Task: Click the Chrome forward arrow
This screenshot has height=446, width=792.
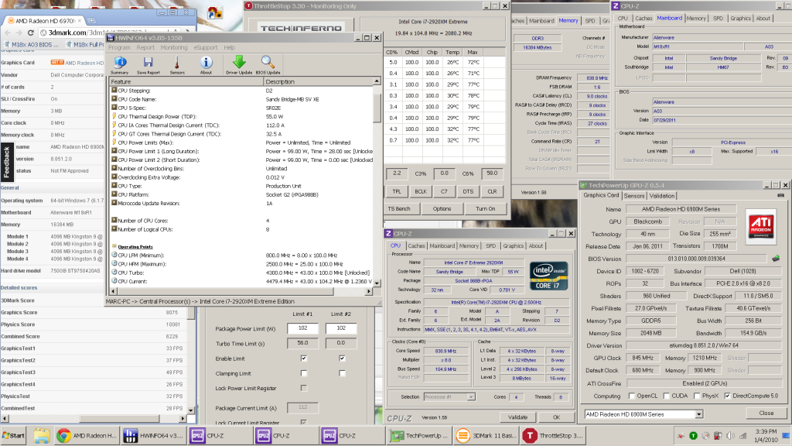Action: click(x=19, y=33)
